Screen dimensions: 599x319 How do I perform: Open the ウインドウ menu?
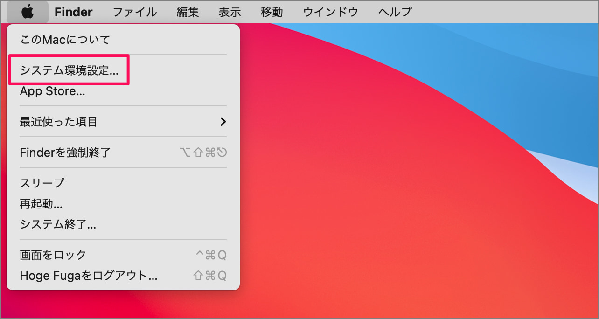point(330,12)
